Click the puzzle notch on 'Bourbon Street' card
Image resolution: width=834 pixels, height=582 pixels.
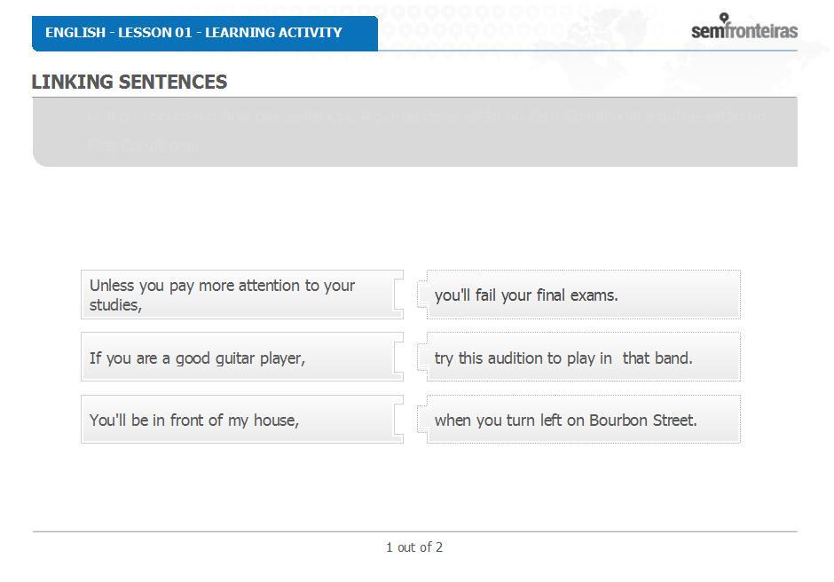423,420
